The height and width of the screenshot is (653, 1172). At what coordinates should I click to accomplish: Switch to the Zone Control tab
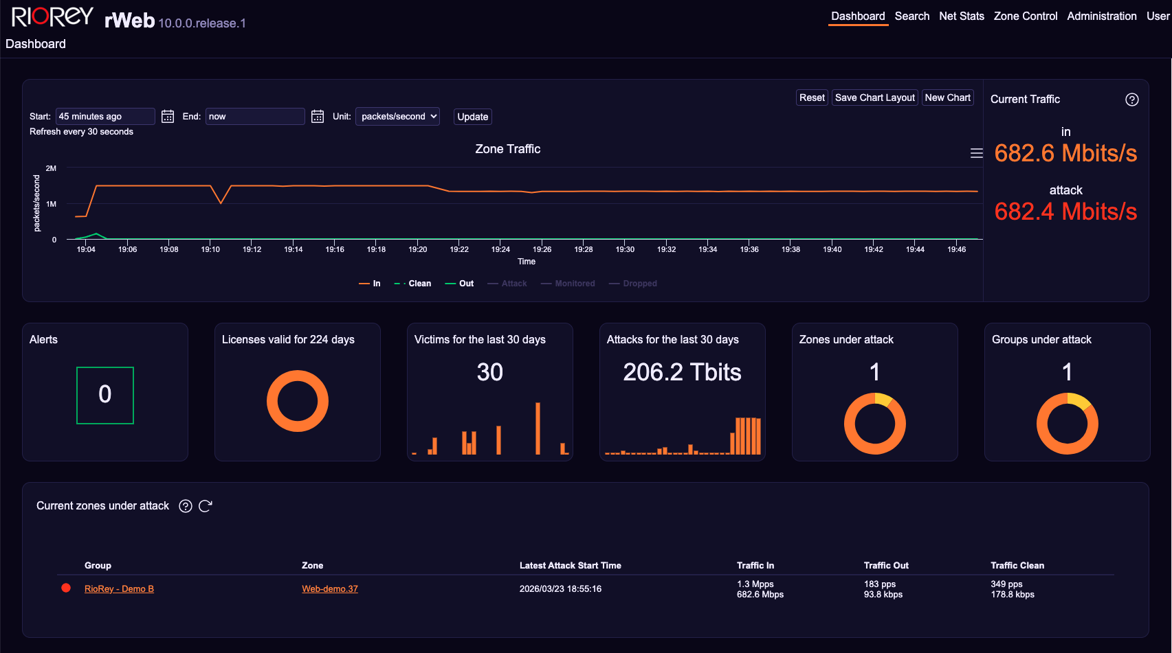(1025, 16)
